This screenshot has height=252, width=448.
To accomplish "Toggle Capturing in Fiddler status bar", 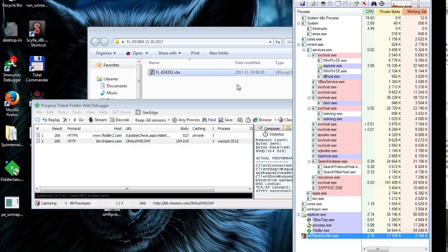I will [45, 203].
